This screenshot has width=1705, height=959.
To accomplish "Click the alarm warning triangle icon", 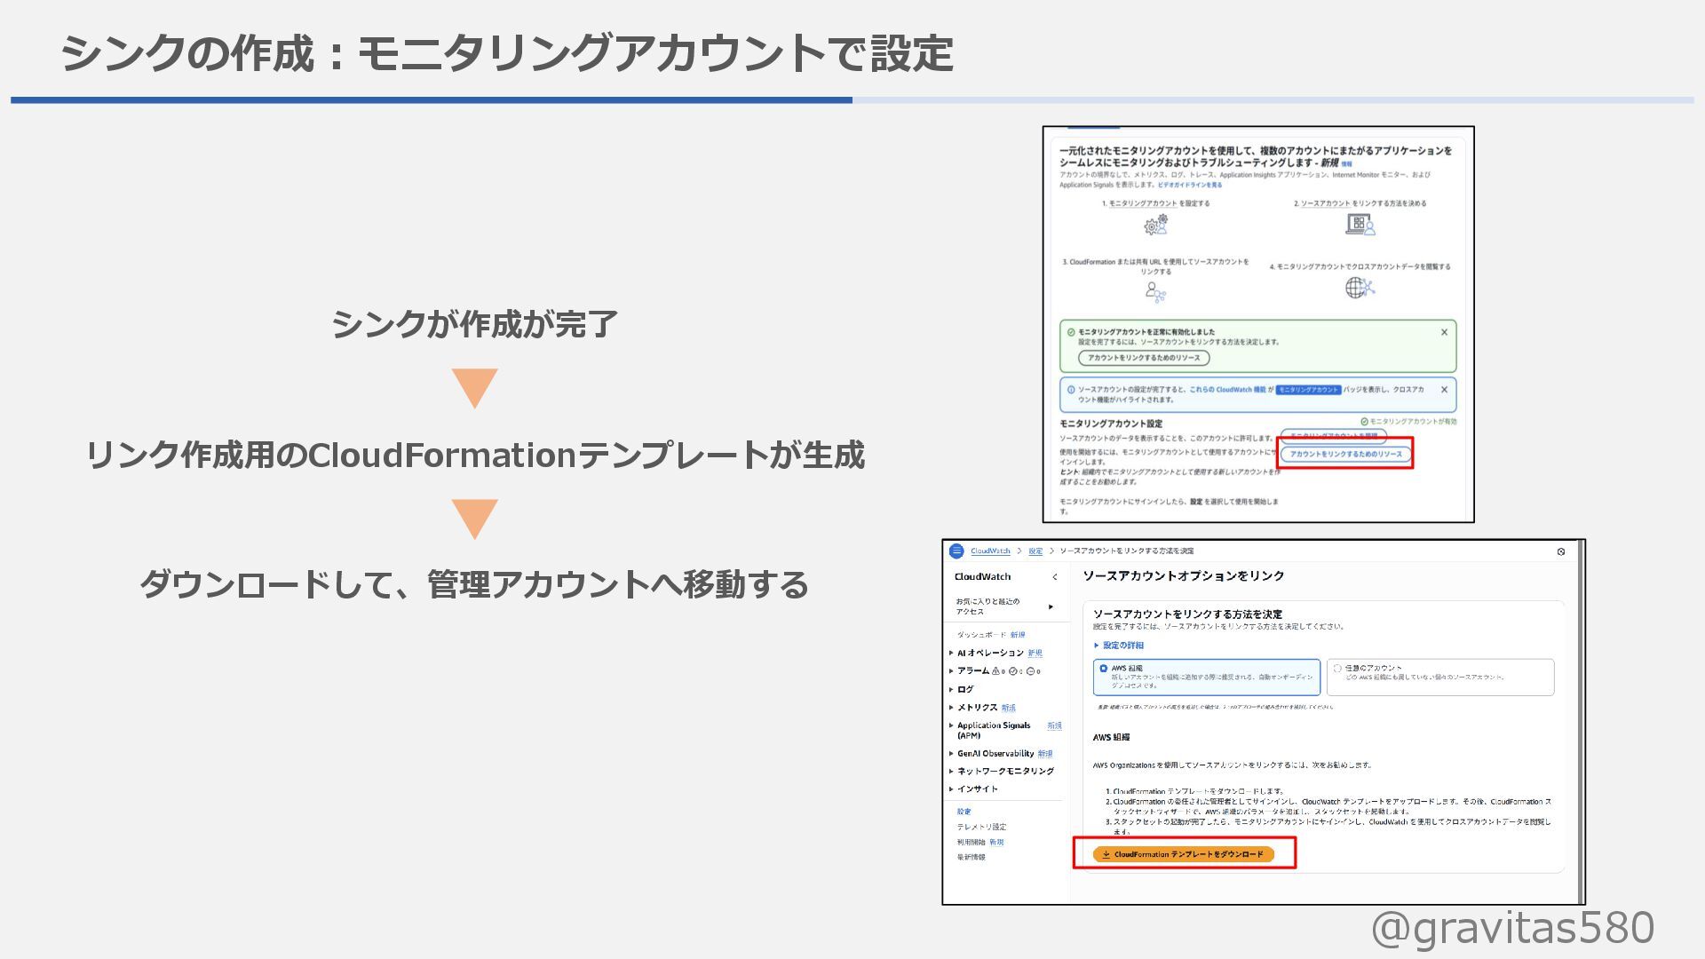I will coord(996,671).
